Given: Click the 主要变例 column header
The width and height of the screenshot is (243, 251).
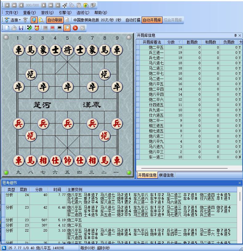Looking at the screenshot, I should pos(151,190).
